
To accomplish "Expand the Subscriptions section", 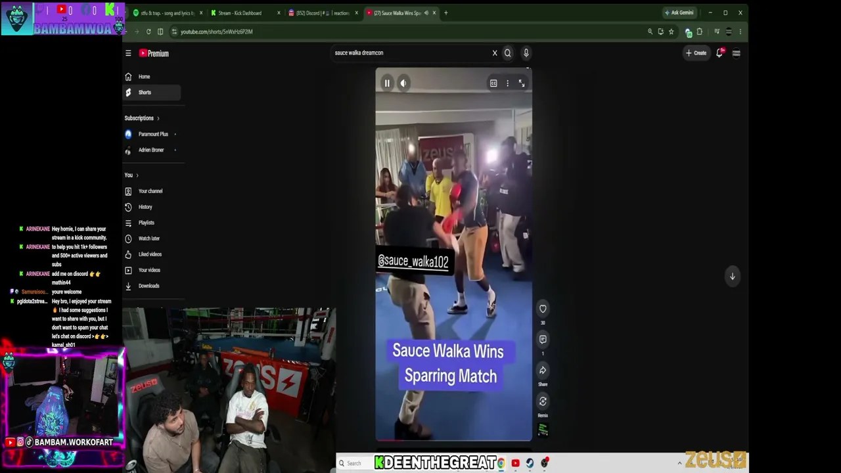I will (x=142, y=118).
